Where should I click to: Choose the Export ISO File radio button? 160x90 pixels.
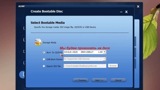44,66
